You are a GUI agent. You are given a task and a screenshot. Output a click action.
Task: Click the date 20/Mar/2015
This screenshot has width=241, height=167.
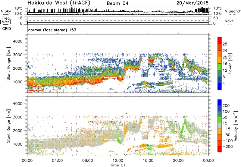[192, 3]
